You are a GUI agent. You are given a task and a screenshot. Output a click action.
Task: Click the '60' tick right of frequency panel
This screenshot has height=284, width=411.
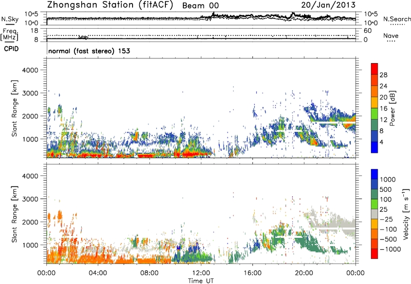368,31
